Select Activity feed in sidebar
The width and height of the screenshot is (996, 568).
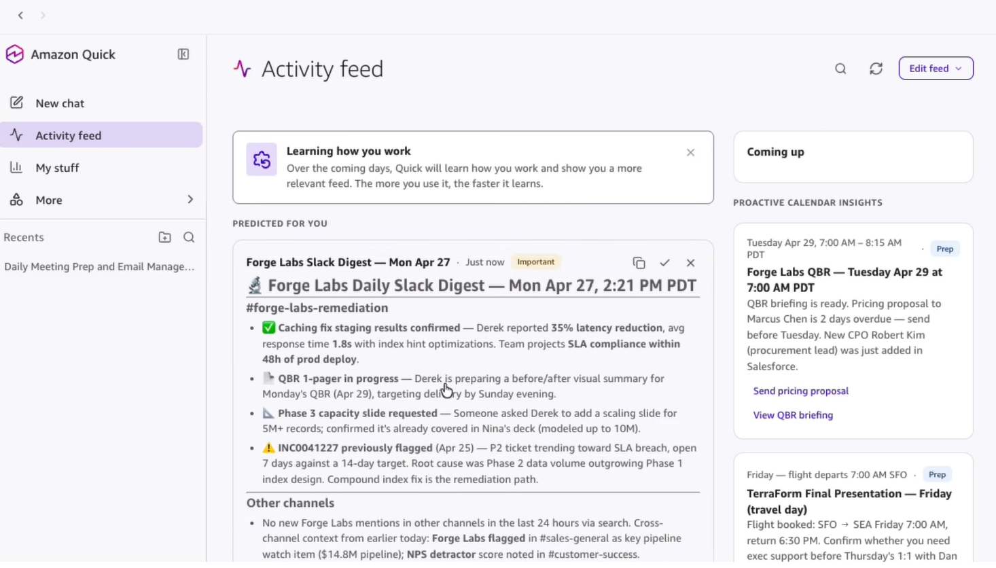point(68,135)
